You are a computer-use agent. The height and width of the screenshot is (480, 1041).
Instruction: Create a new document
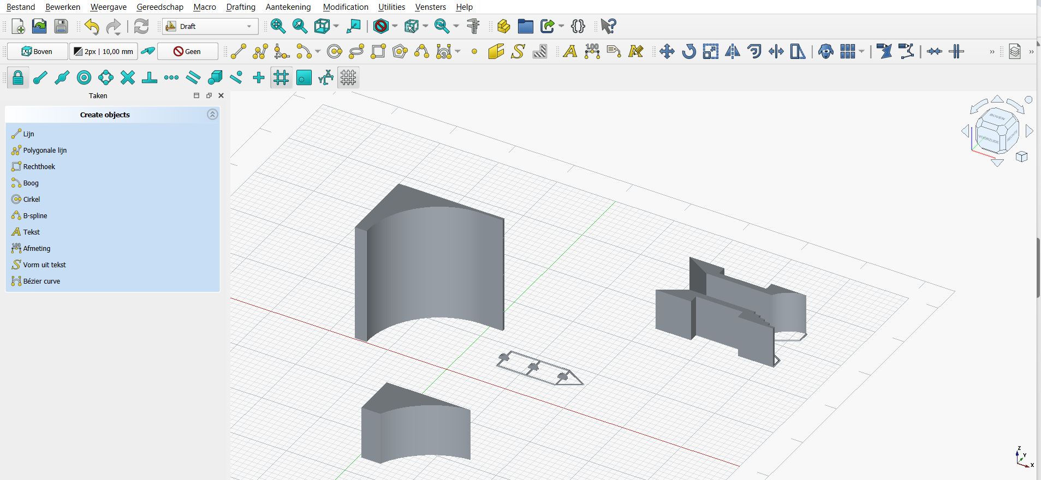click(x=18, y=26)
